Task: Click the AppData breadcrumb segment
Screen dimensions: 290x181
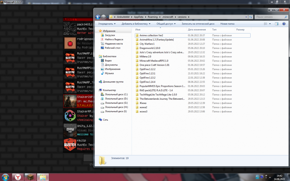Action: coord(139,17)
